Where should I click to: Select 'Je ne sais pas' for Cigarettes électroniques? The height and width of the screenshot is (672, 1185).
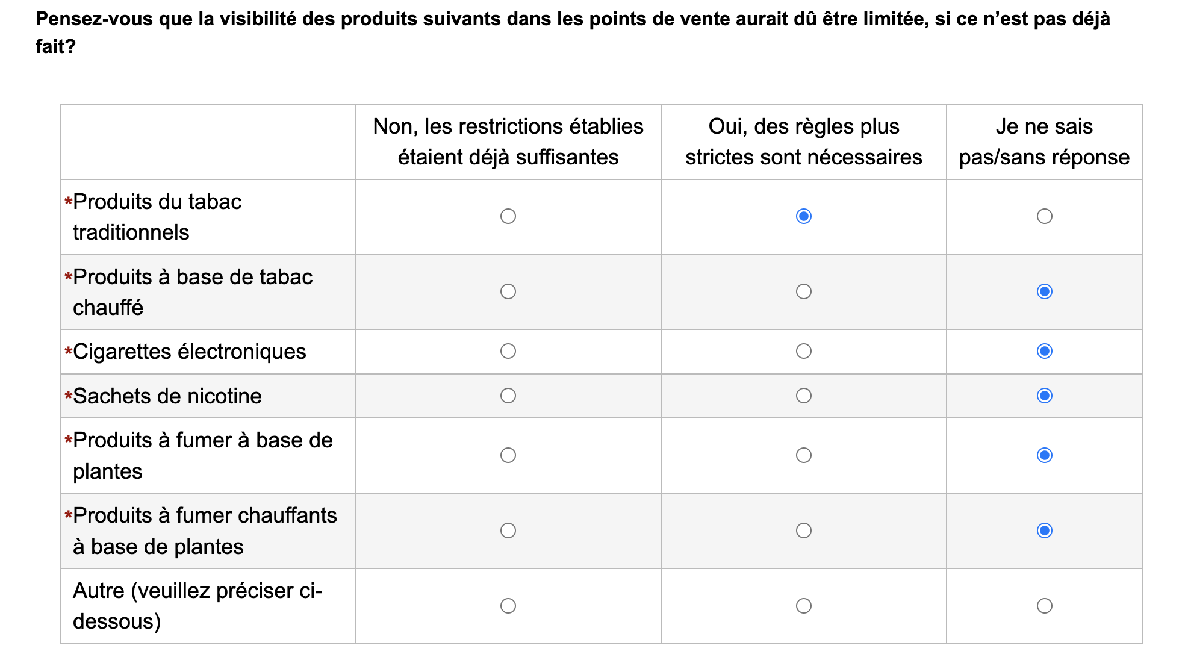click(x=1045, y=351)
